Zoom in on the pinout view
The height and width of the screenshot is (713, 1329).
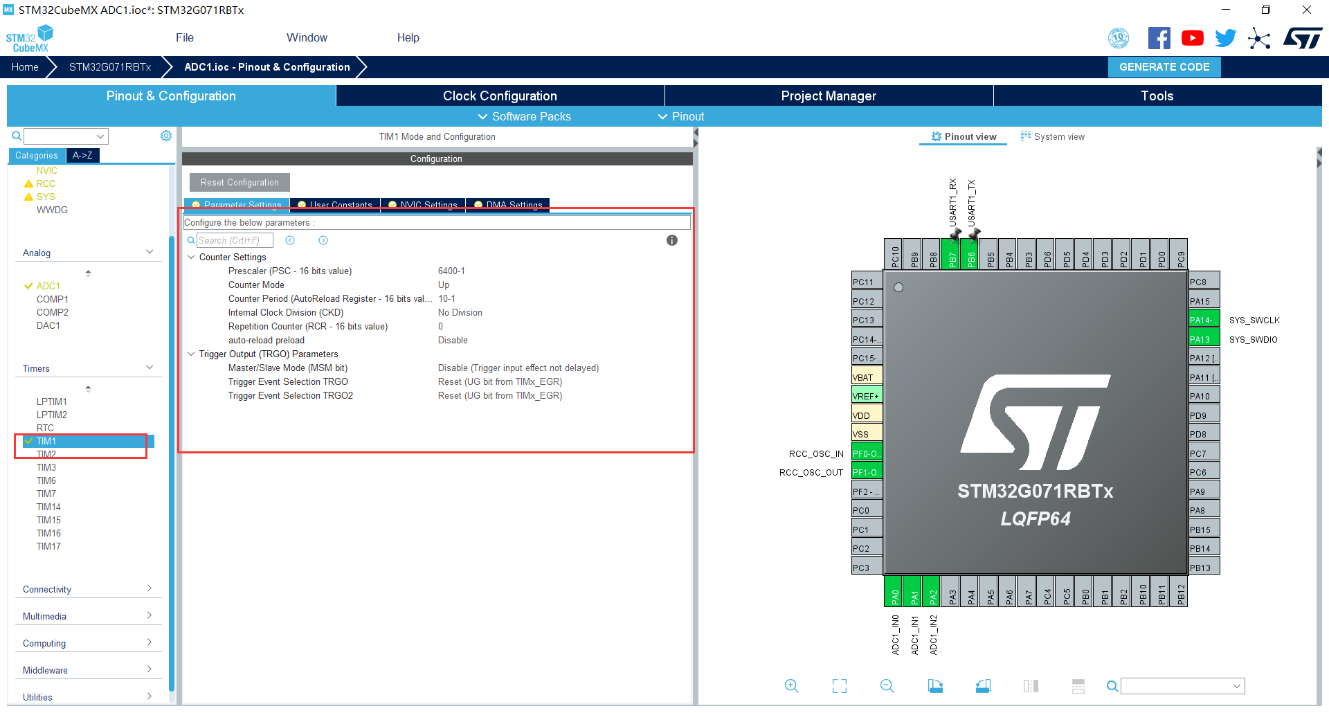(x=791, y=686)
